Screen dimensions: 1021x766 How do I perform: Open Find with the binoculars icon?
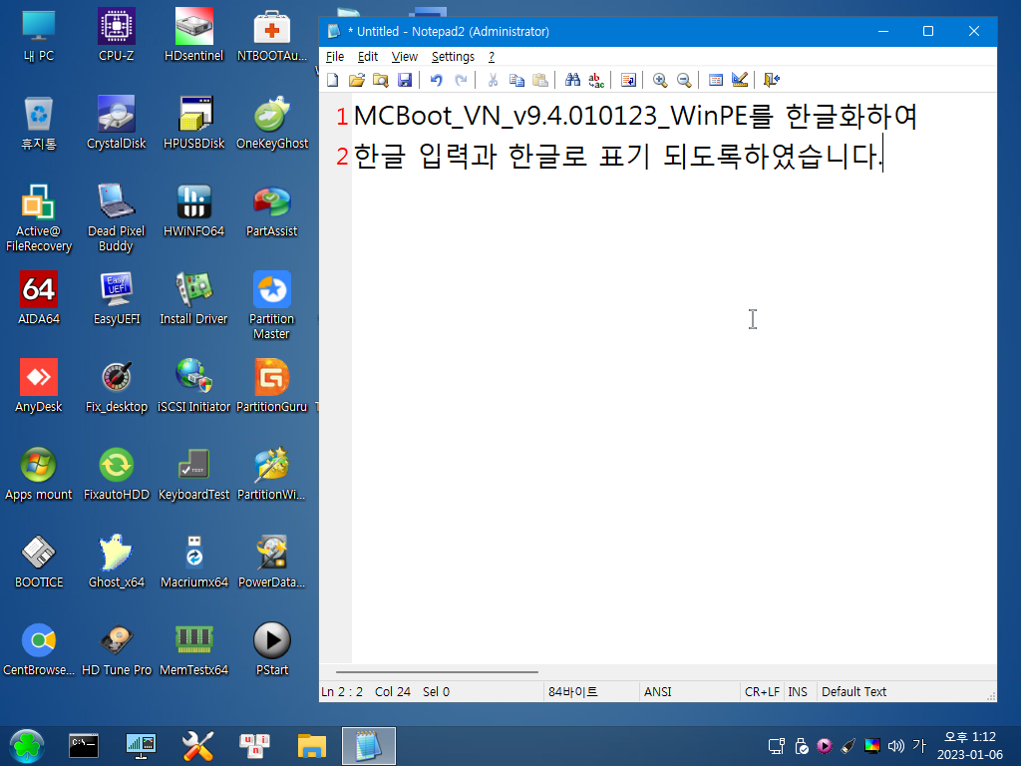(572, 80)
